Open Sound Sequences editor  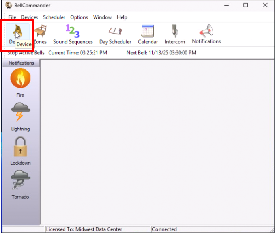[x=73, y=34]
